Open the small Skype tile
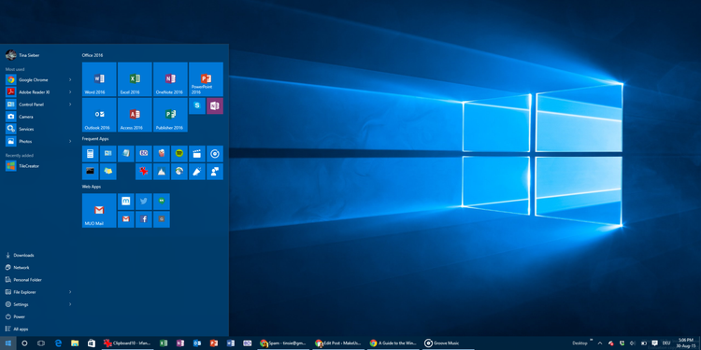This screenshot has height=350, width=701. tap(196, 105)
